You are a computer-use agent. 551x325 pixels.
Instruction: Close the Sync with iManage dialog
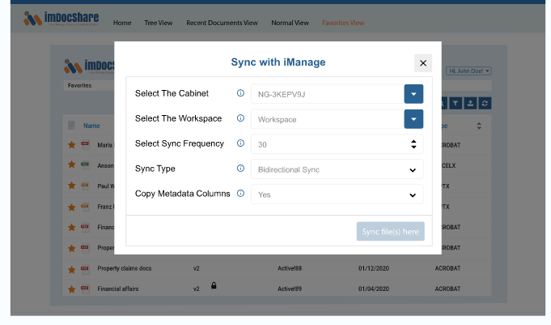423,63
